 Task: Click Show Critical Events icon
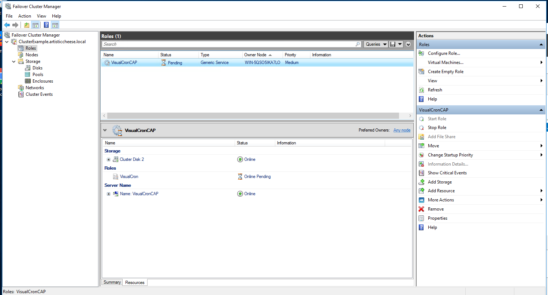[x=421, y=173]
